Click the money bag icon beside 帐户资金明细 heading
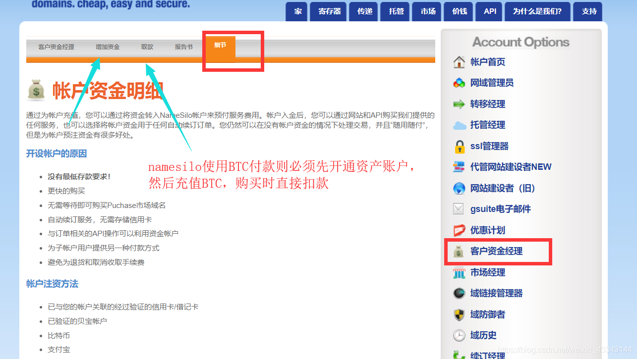Image resolution: width=637 pixels, height=359 pixels. (x=37, y=90)
